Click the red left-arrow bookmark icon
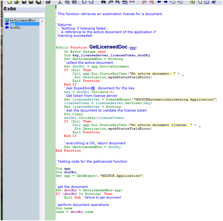 (x=144, y=2)
